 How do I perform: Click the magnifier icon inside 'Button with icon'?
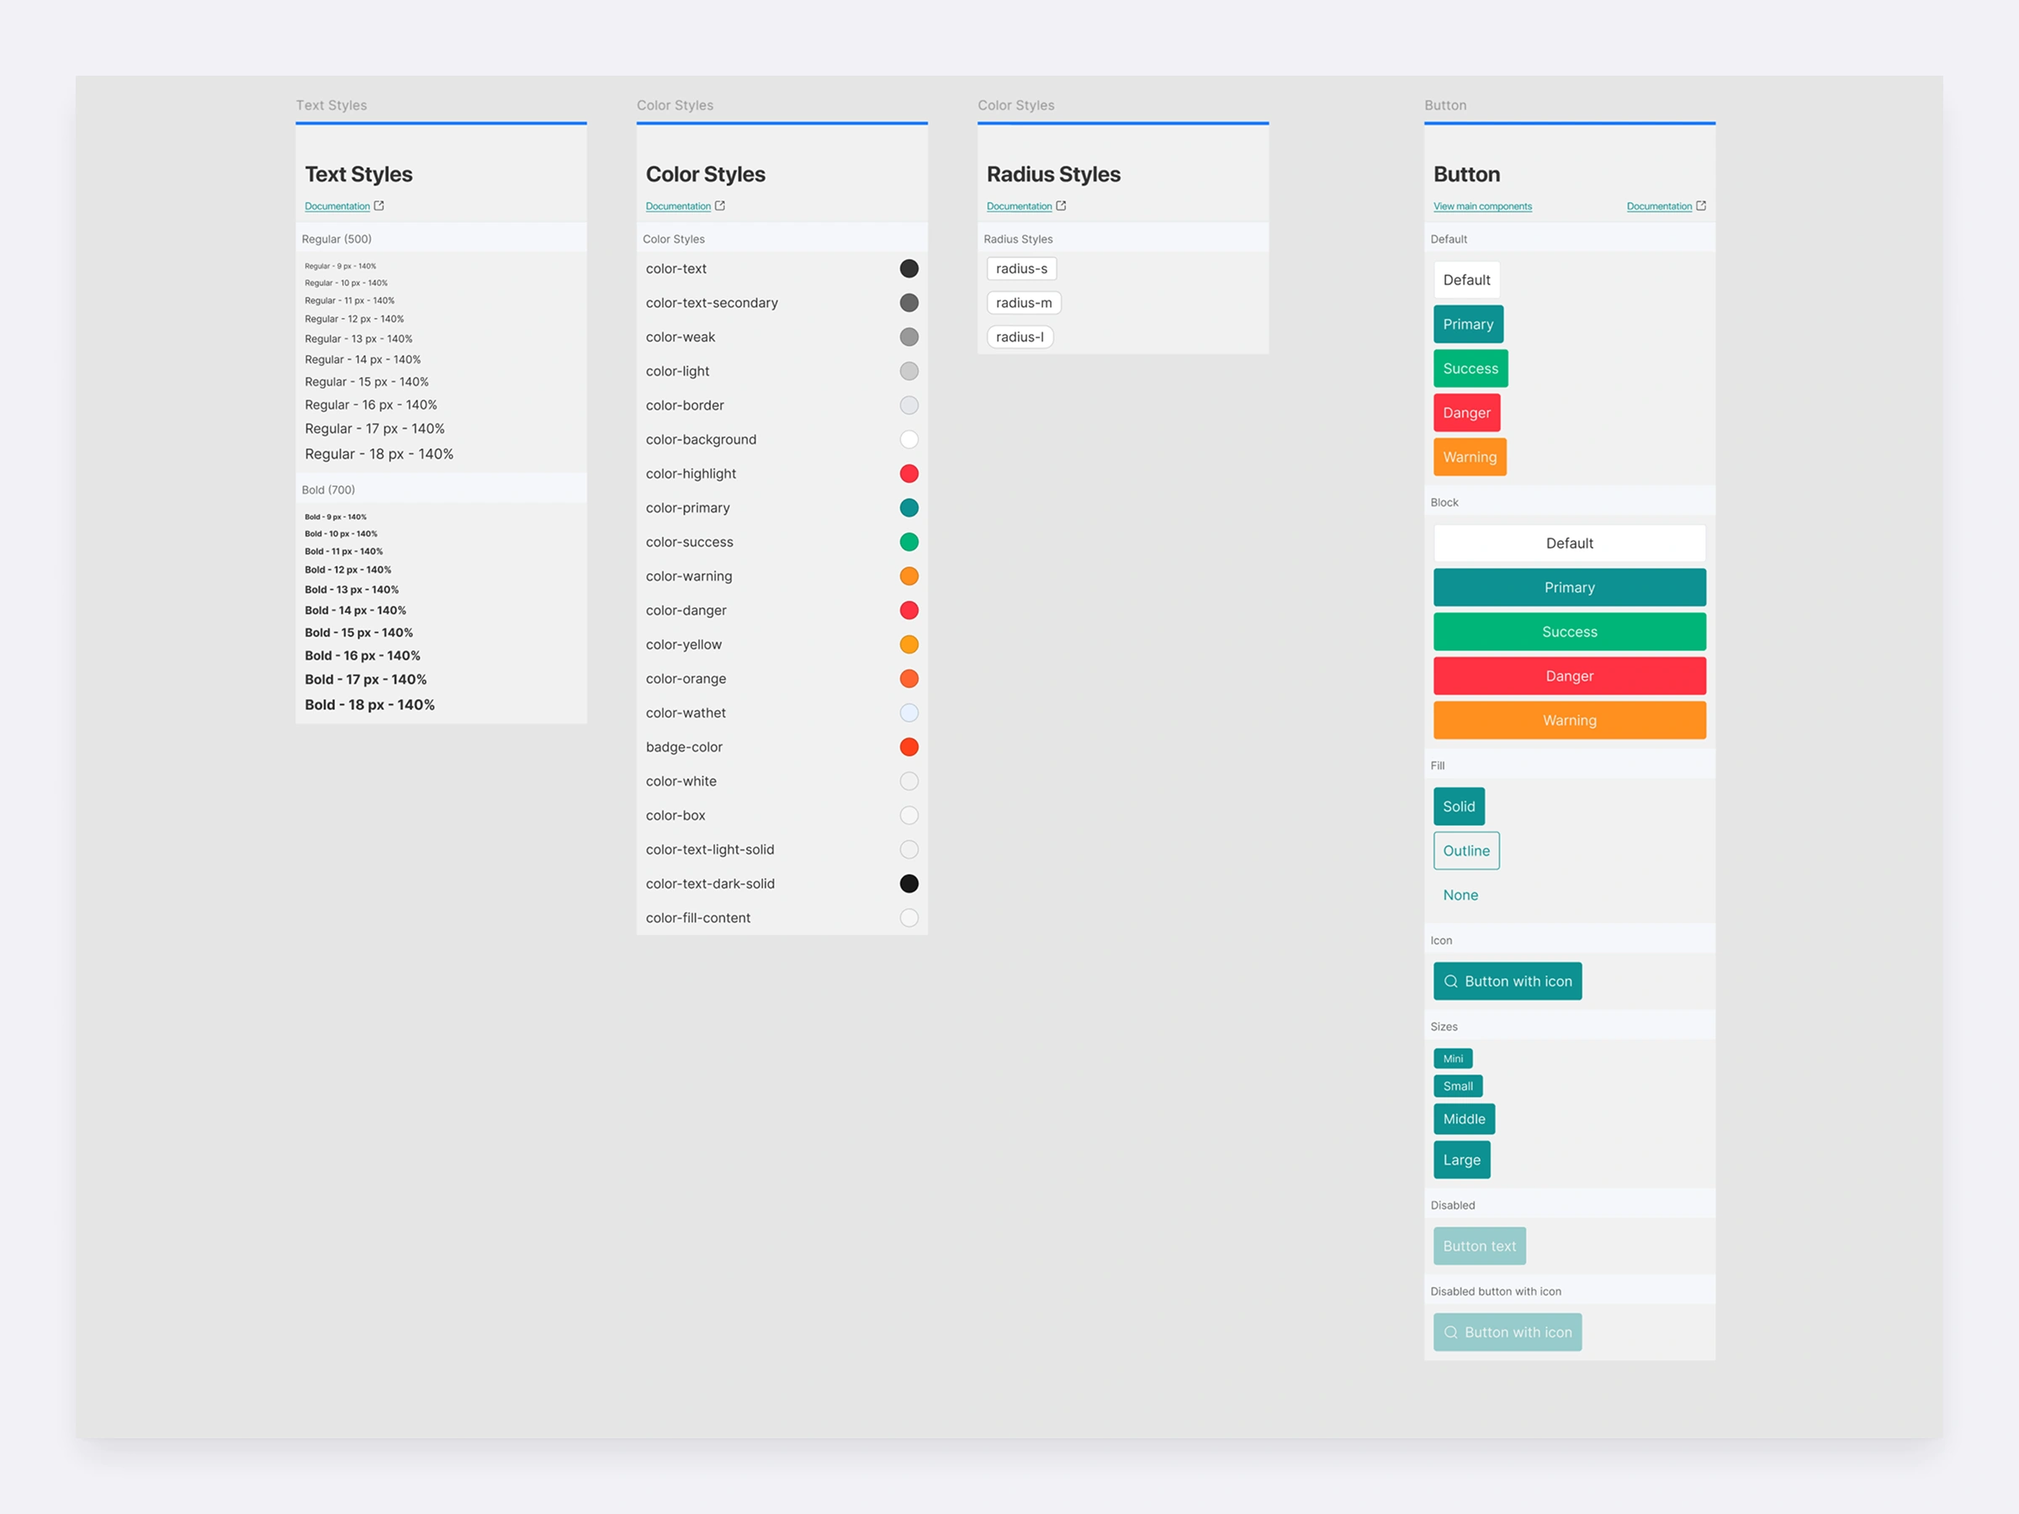(x=1451, y=981)
